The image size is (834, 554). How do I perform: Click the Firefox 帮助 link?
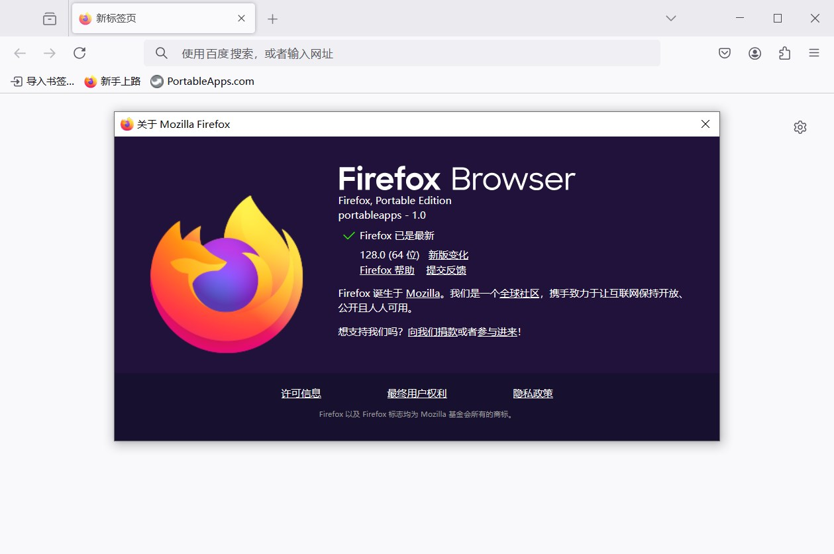[x=387, y=270]
